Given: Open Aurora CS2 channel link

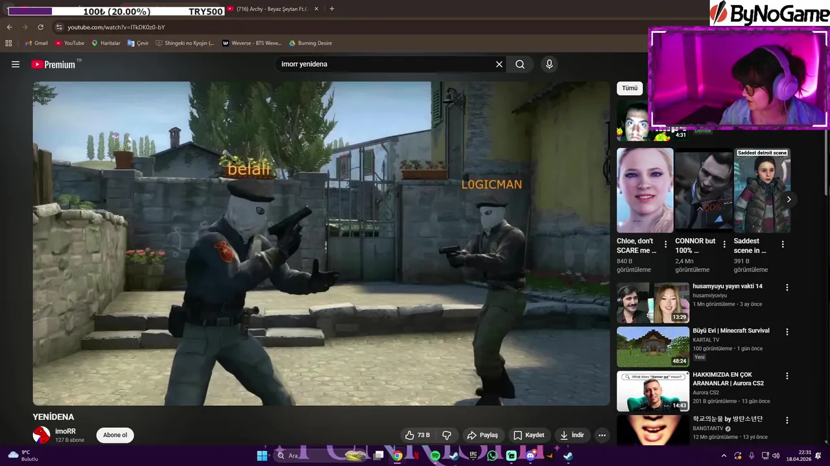Looking at the screenshot, I should (x=705, y=393).
